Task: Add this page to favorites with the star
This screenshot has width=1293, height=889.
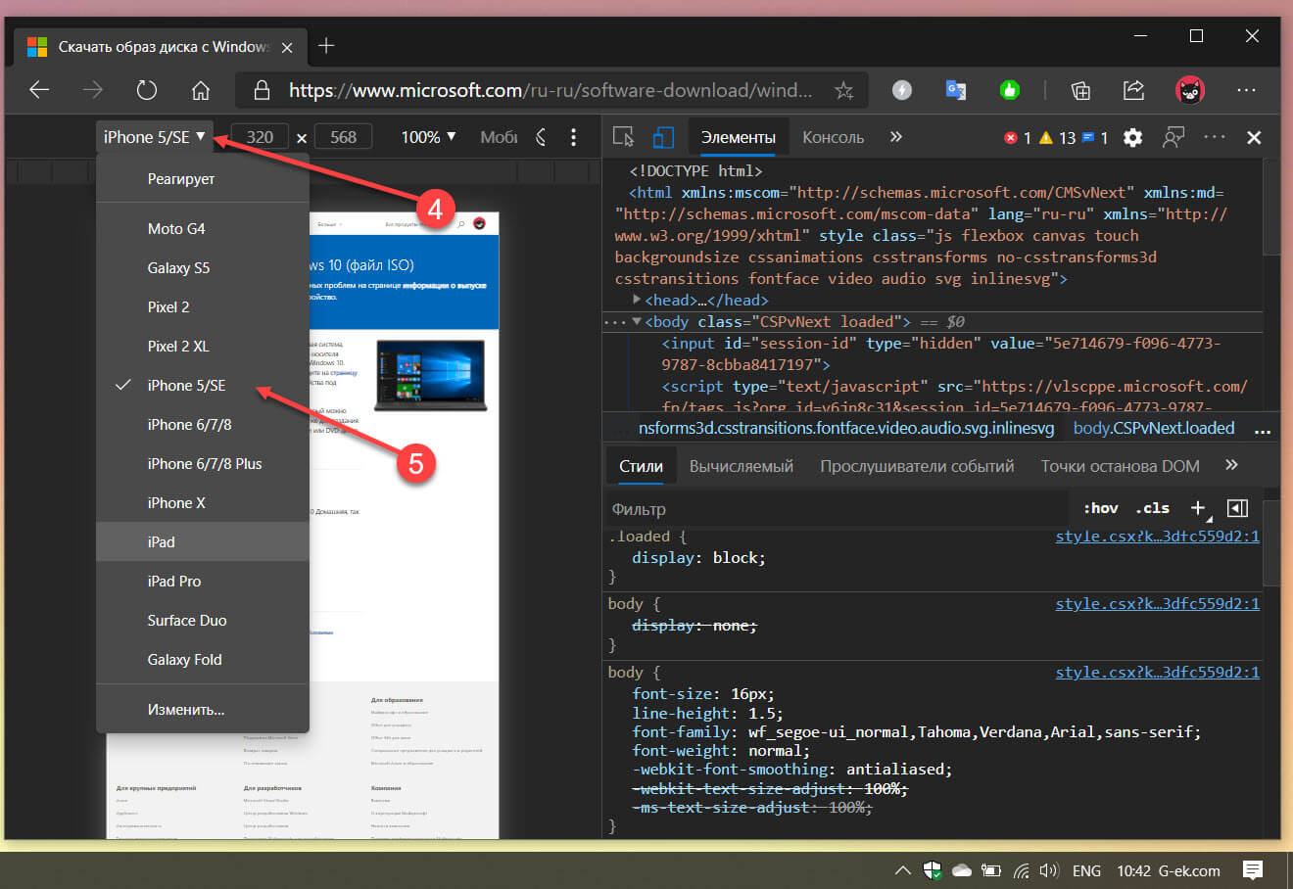Action: tap(843, 91)
